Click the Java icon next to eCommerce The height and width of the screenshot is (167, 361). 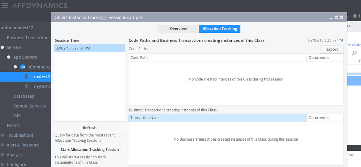click(22, 67)
